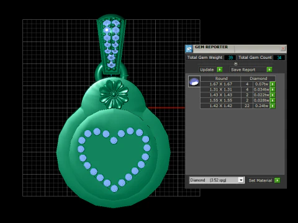Click the Round column header
Viewport: 298px width, 223px height.
[220, 79]
